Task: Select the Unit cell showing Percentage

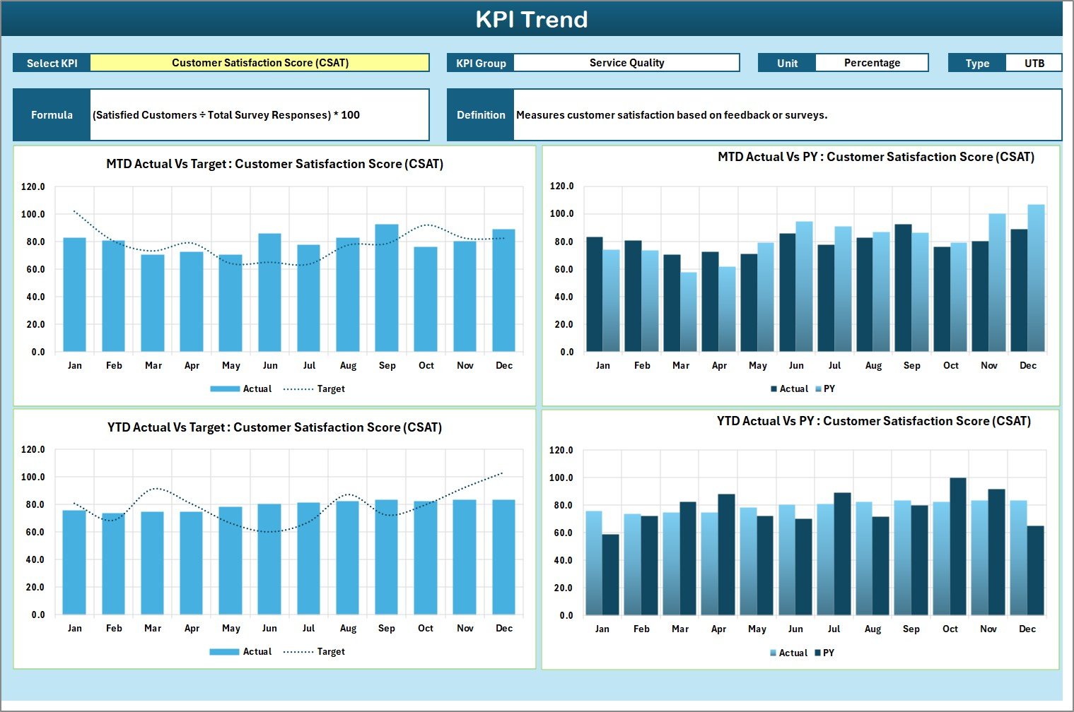Action: [x=871, y=63]
